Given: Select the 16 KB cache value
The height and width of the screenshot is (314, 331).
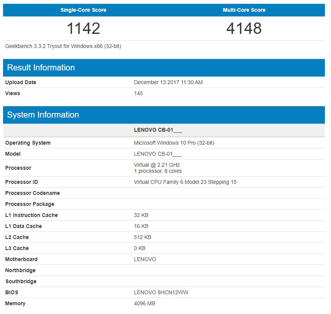Looking at the screenshot, I should pos(141,226).
